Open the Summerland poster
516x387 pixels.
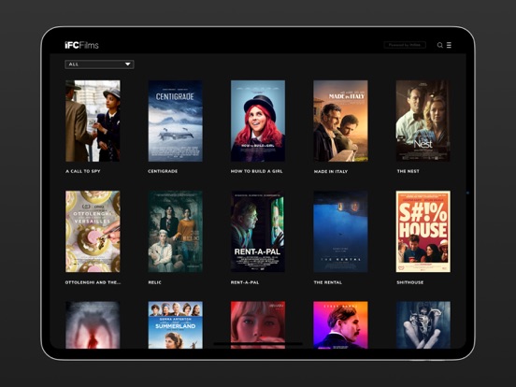(x=176, y=324)
